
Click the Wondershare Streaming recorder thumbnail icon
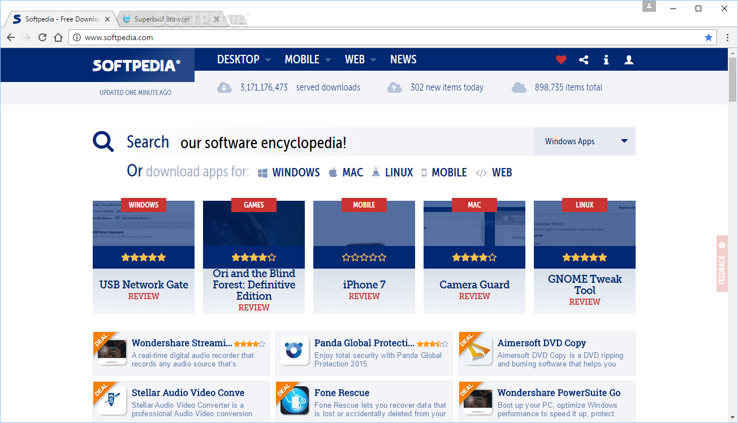pyautogui.click(x=111, y=351)
